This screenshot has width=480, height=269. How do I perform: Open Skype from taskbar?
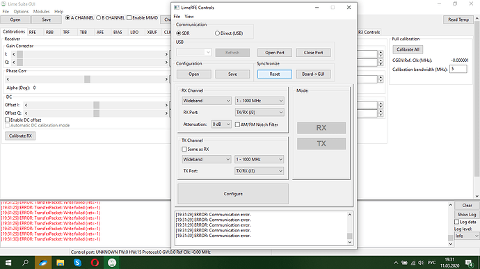pos(77,263)
